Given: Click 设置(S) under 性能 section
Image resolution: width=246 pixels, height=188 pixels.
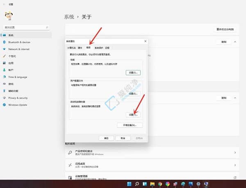Looking at the screenshot, I should tap(133, 72).
